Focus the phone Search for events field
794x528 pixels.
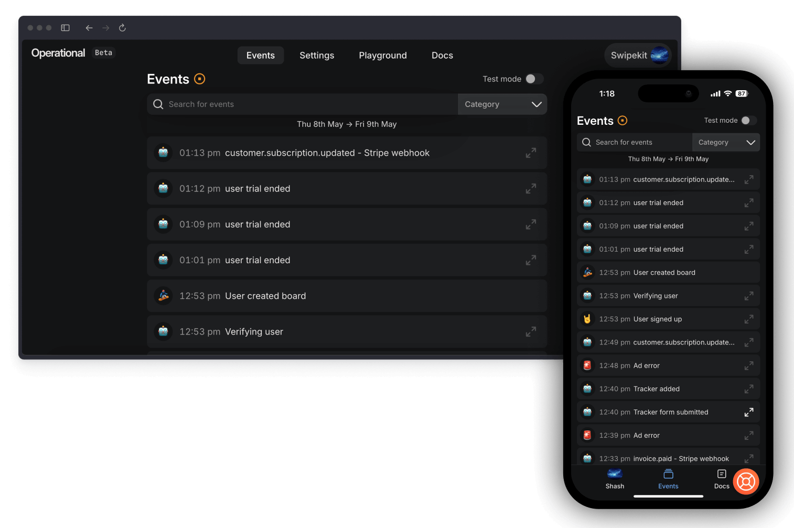pyautogui.click(x=635, y=142)
